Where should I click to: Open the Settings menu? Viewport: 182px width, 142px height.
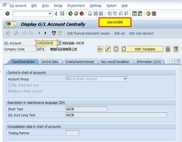coord(95,6)
